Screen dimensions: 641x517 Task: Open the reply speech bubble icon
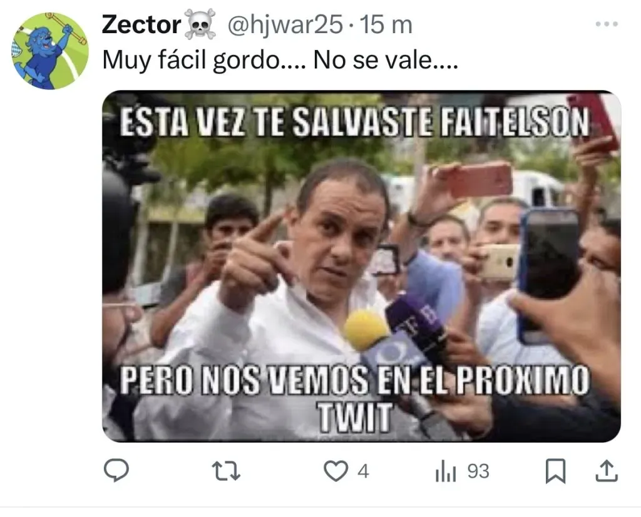(116, 471)
